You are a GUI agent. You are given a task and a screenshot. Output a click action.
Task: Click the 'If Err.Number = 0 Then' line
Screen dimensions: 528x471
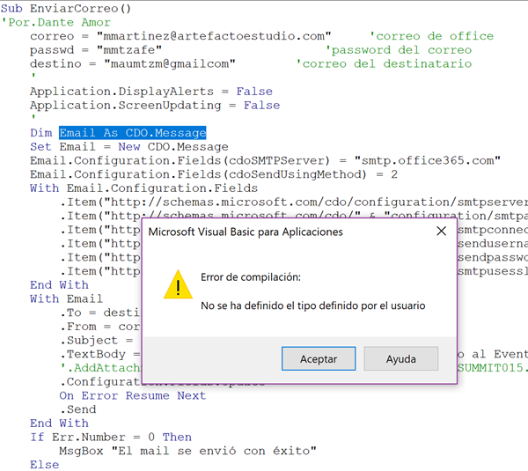111,437
